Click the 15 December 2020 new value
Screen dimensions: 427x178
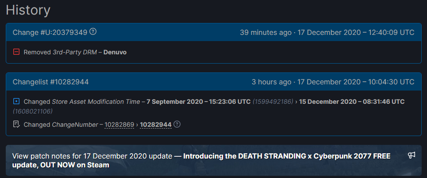352,101
